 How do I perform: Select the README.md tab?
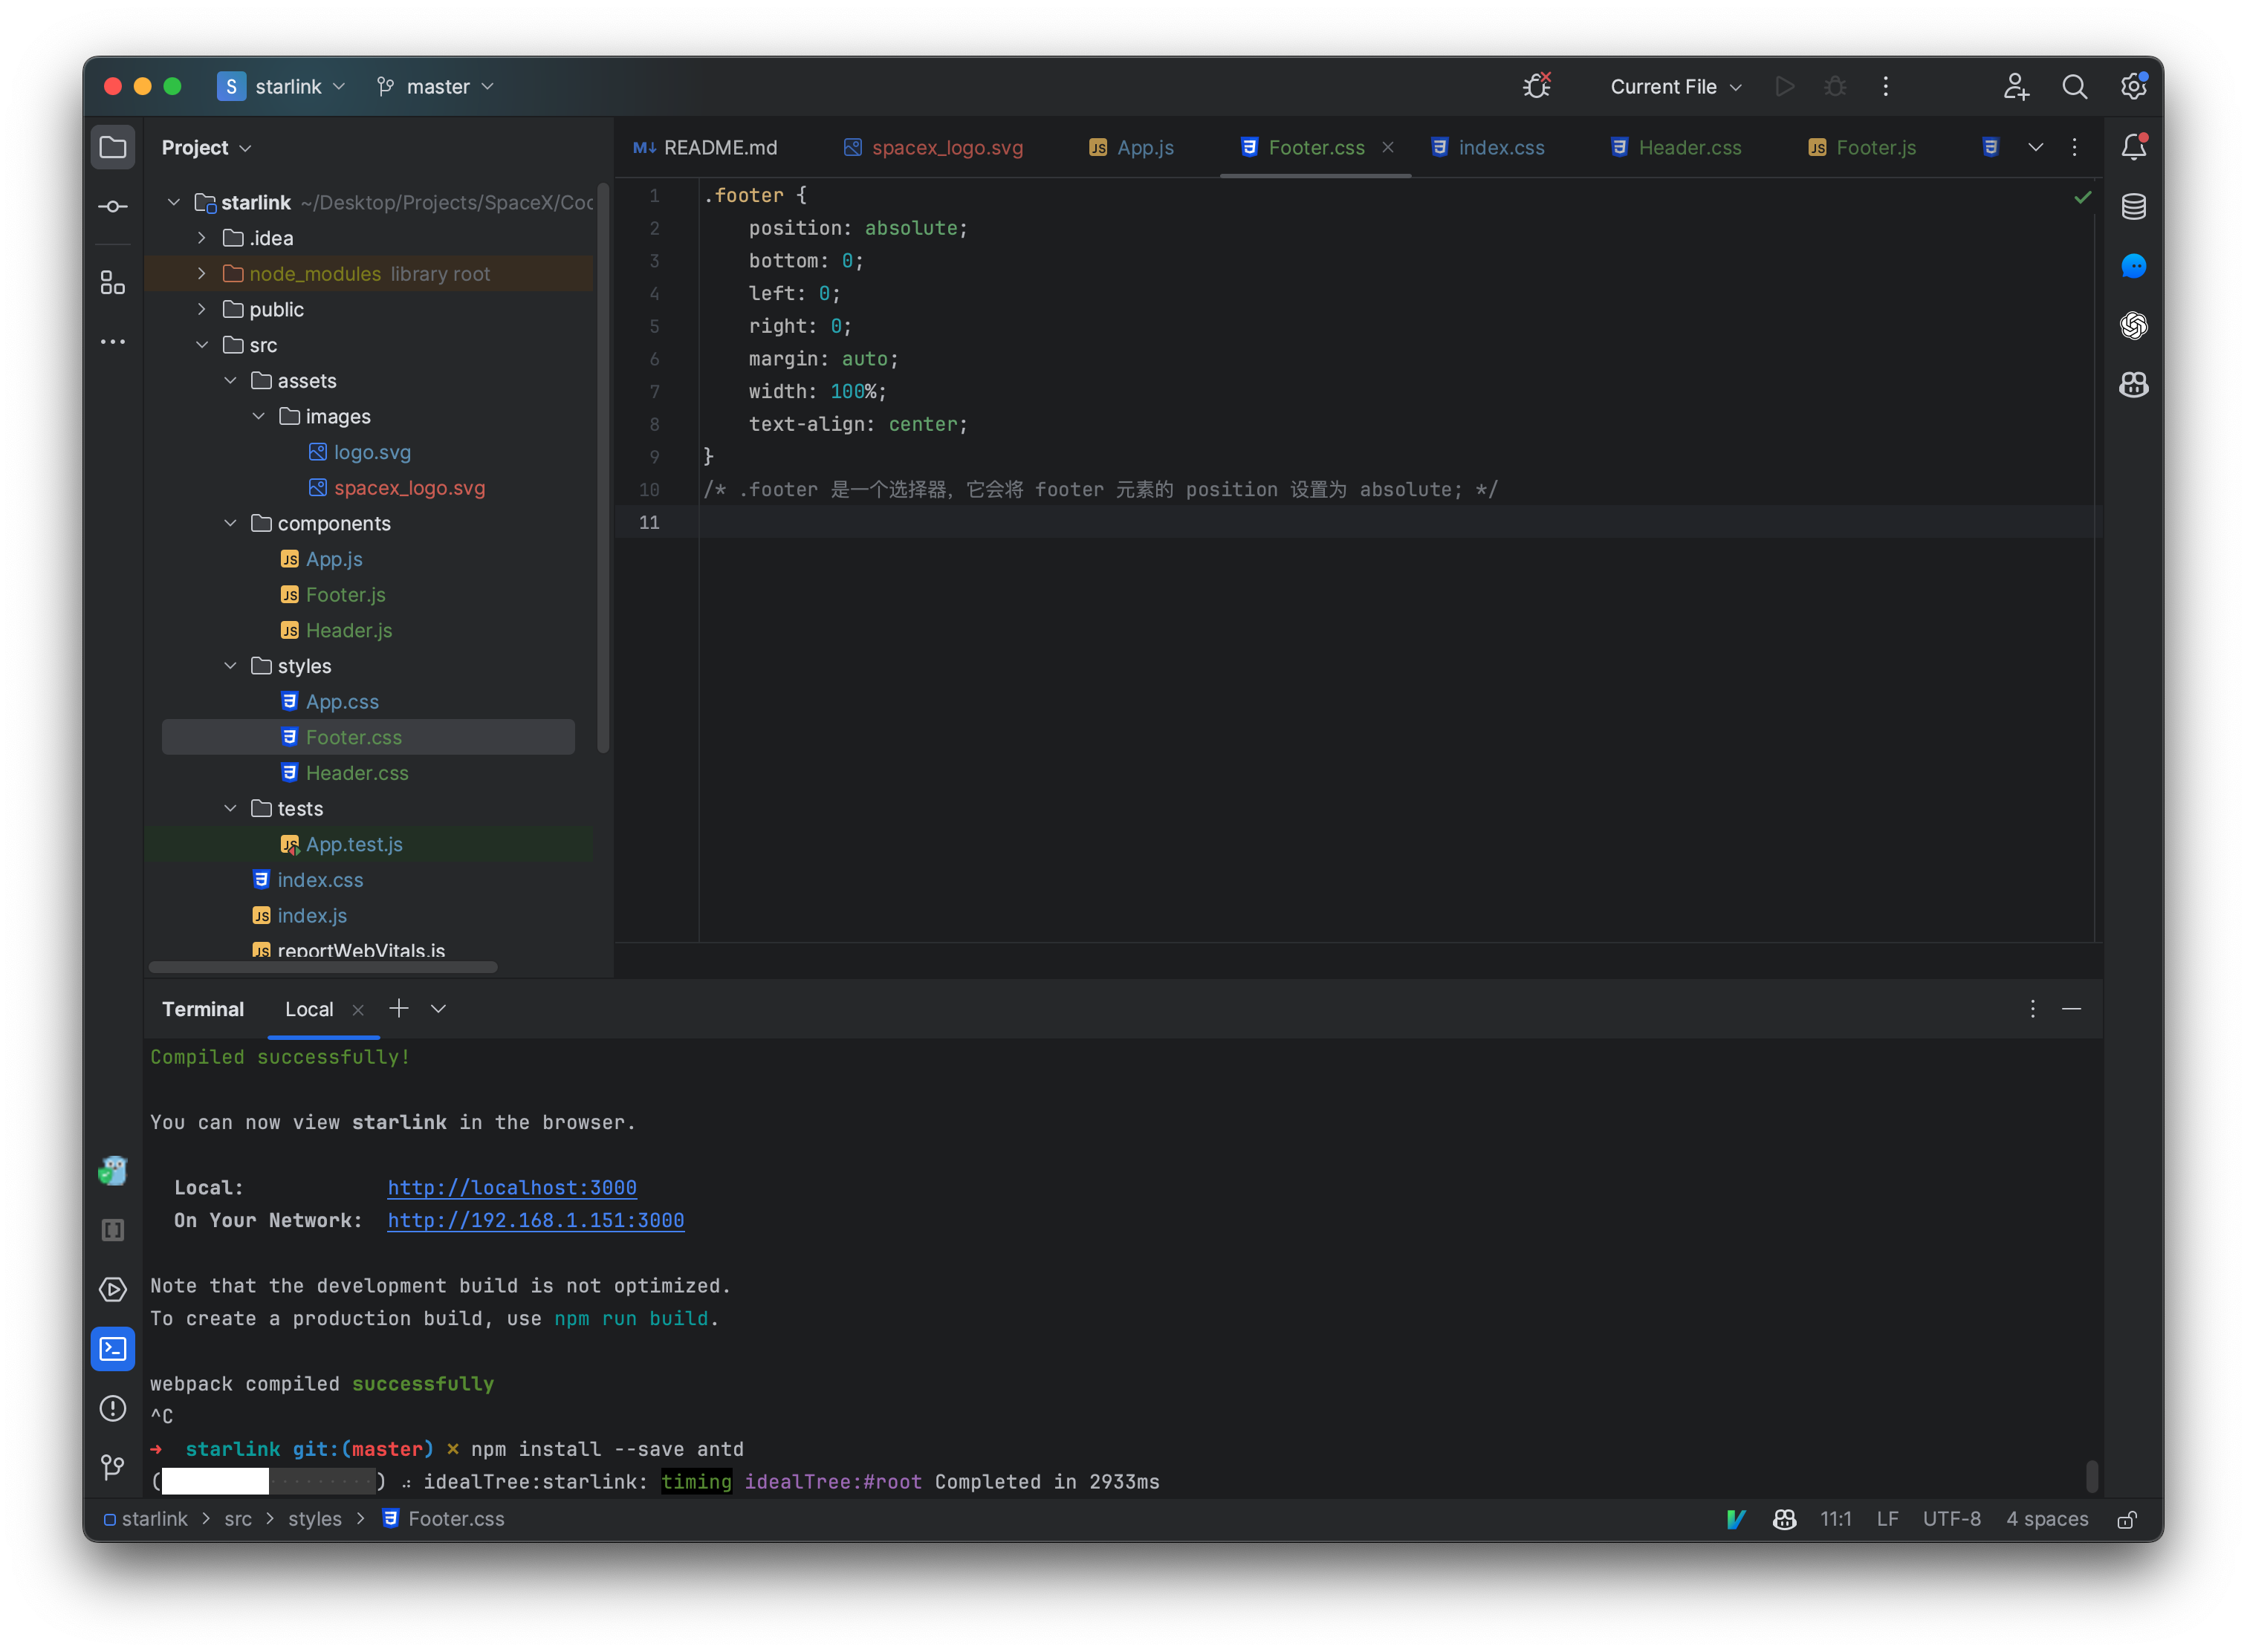click(716, 147)
